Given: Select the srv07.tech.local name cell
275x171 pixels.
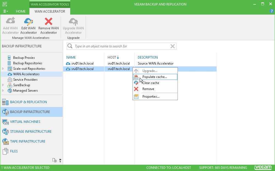Looking at the screenshot, I should pyautogui.click(x=82, y=69).
